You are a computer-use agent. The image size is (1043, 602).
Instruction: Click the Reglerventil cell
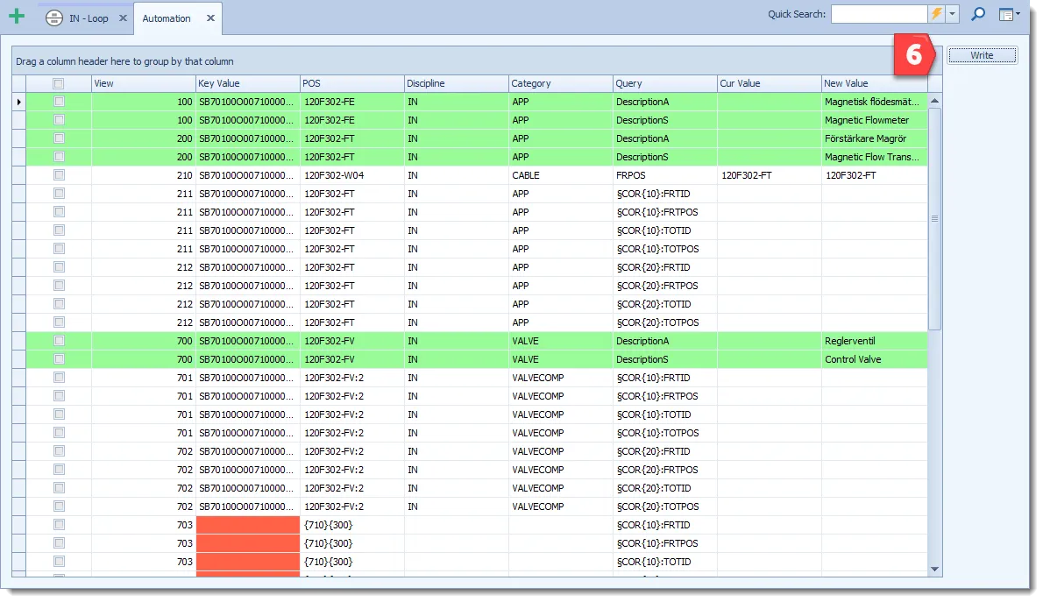tap(874, 341)
